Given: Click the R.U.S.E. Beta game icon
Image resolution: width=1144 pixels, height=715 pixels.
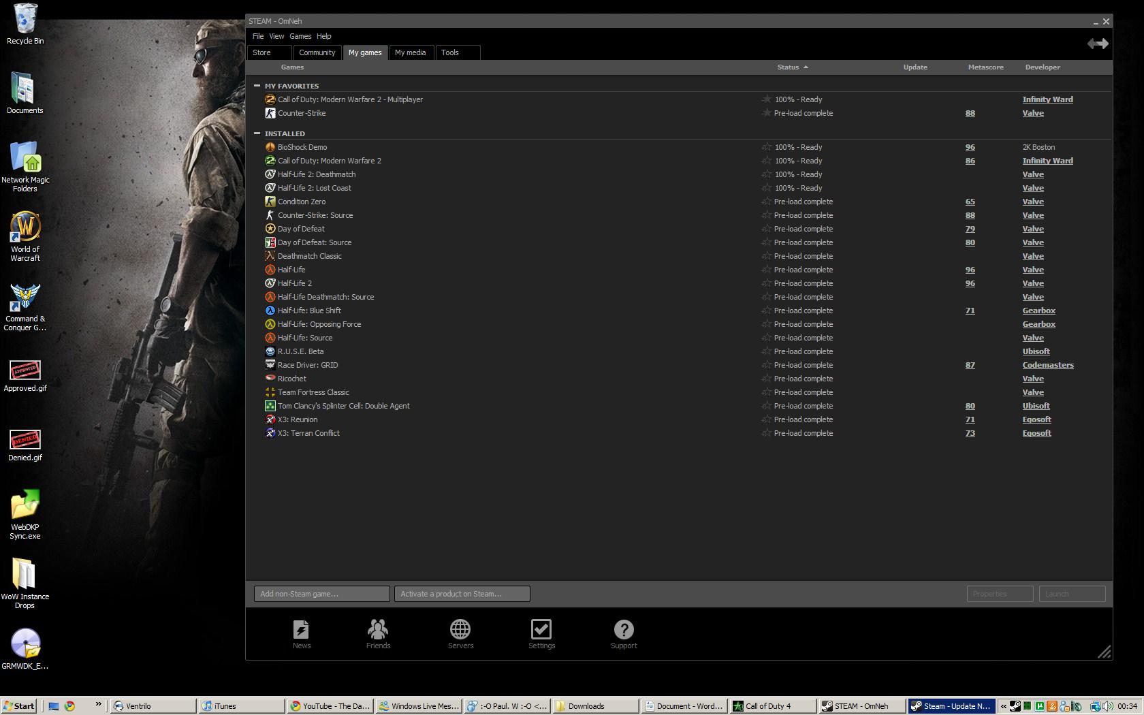Looking at the screenshot, I should pyautogui.click(x=270, y=351).
